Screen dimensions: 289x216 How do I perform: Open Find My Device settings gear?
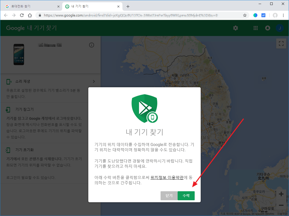(x=236, y=28)
